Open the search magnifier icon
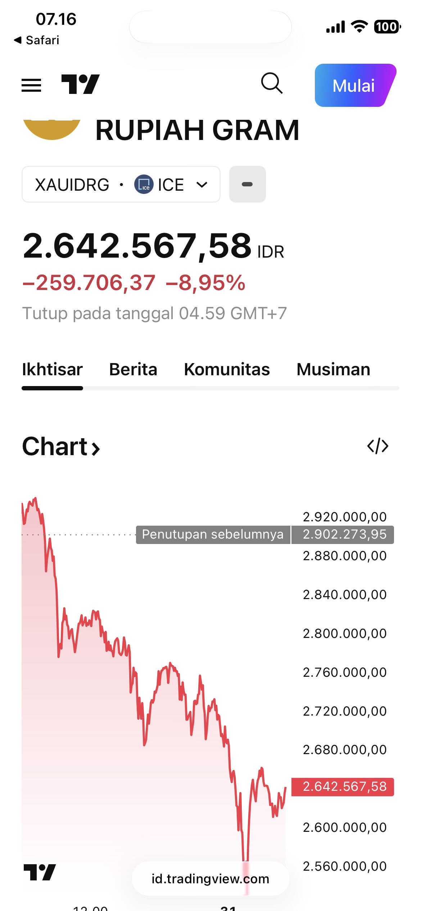Screen dimensions: 421x911 (272, 83)
